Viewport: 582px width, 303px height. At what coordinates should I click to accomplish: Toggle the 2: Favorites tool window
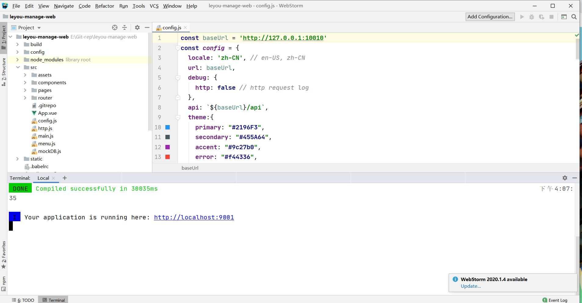pyautogui.click(x=4, y=255)
